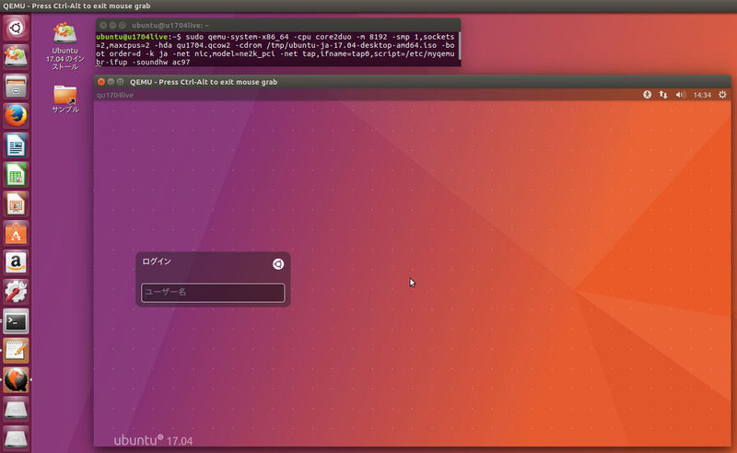737x453 pixels.
Task: Open accessibility indicator in guest top panel
Action: pos(648,95)
